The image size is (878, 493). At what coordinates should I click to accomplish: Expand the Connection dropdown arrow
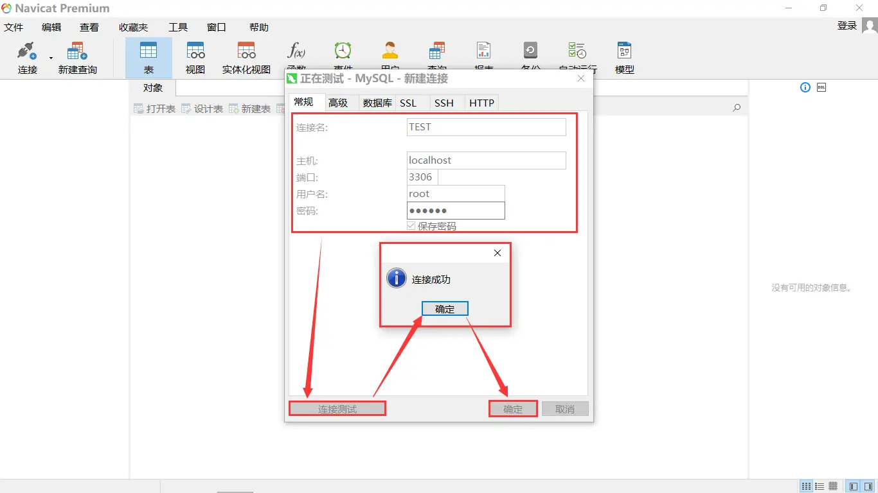51,58
